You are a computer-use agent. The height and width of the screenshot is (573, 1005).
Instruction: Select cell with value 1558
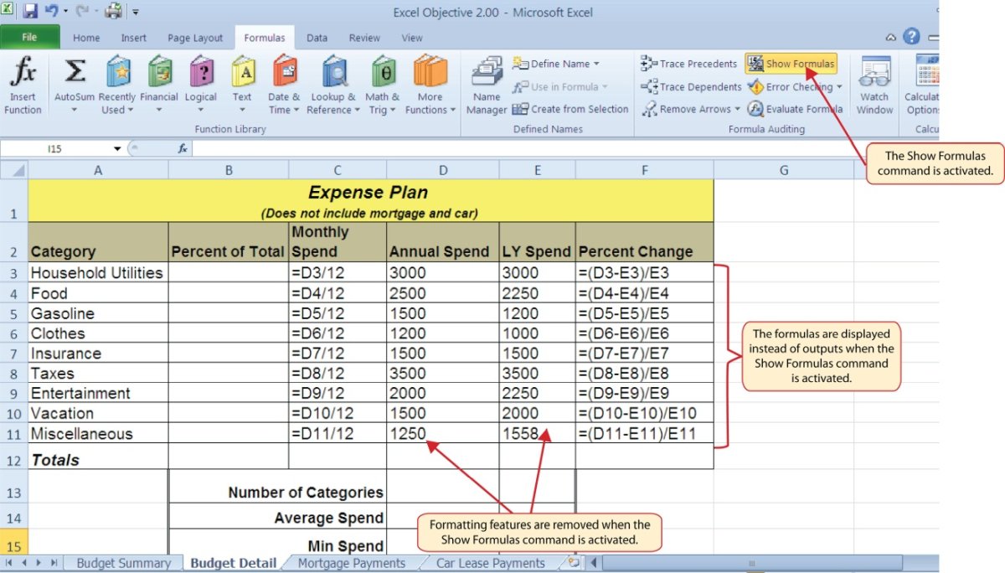click(537, 434)
